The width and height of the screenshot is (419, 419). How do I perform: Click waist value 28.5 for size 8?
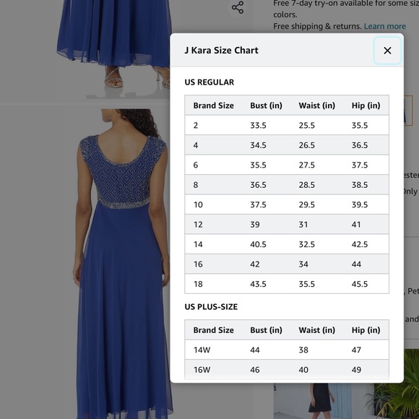307,185
